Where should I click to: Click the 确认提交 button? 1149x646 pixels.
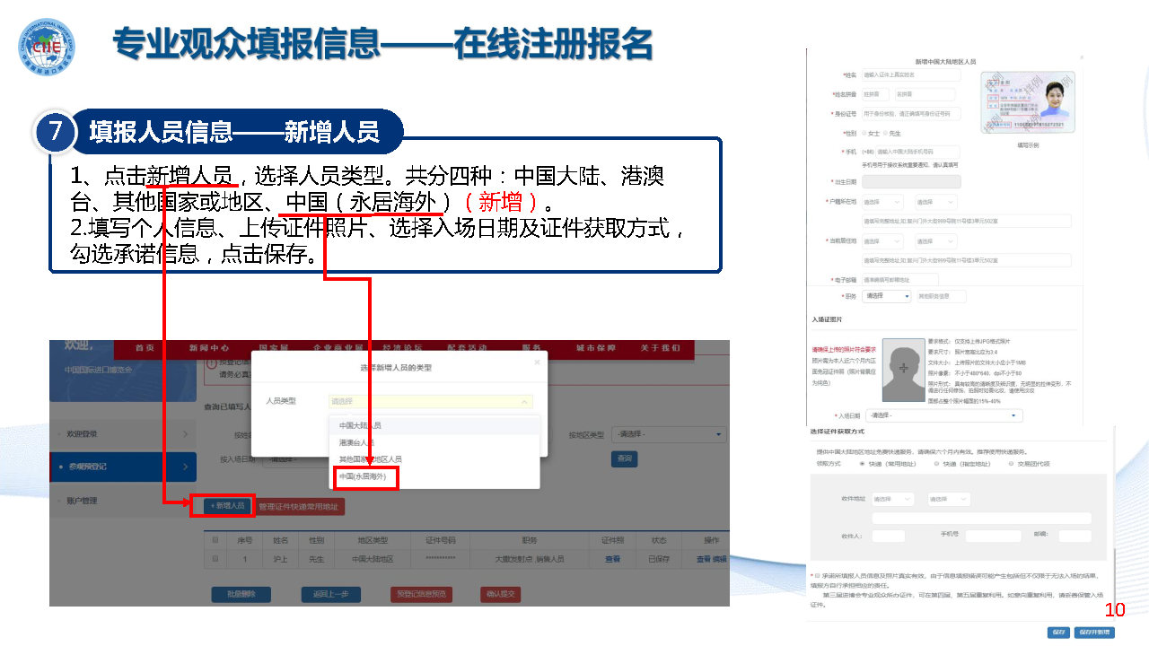500,594
